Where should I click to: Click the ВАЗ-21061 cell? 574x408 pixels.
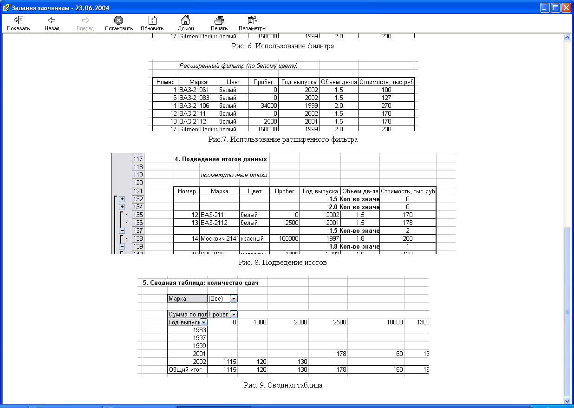pyautogui.click(x=198, y=90)
